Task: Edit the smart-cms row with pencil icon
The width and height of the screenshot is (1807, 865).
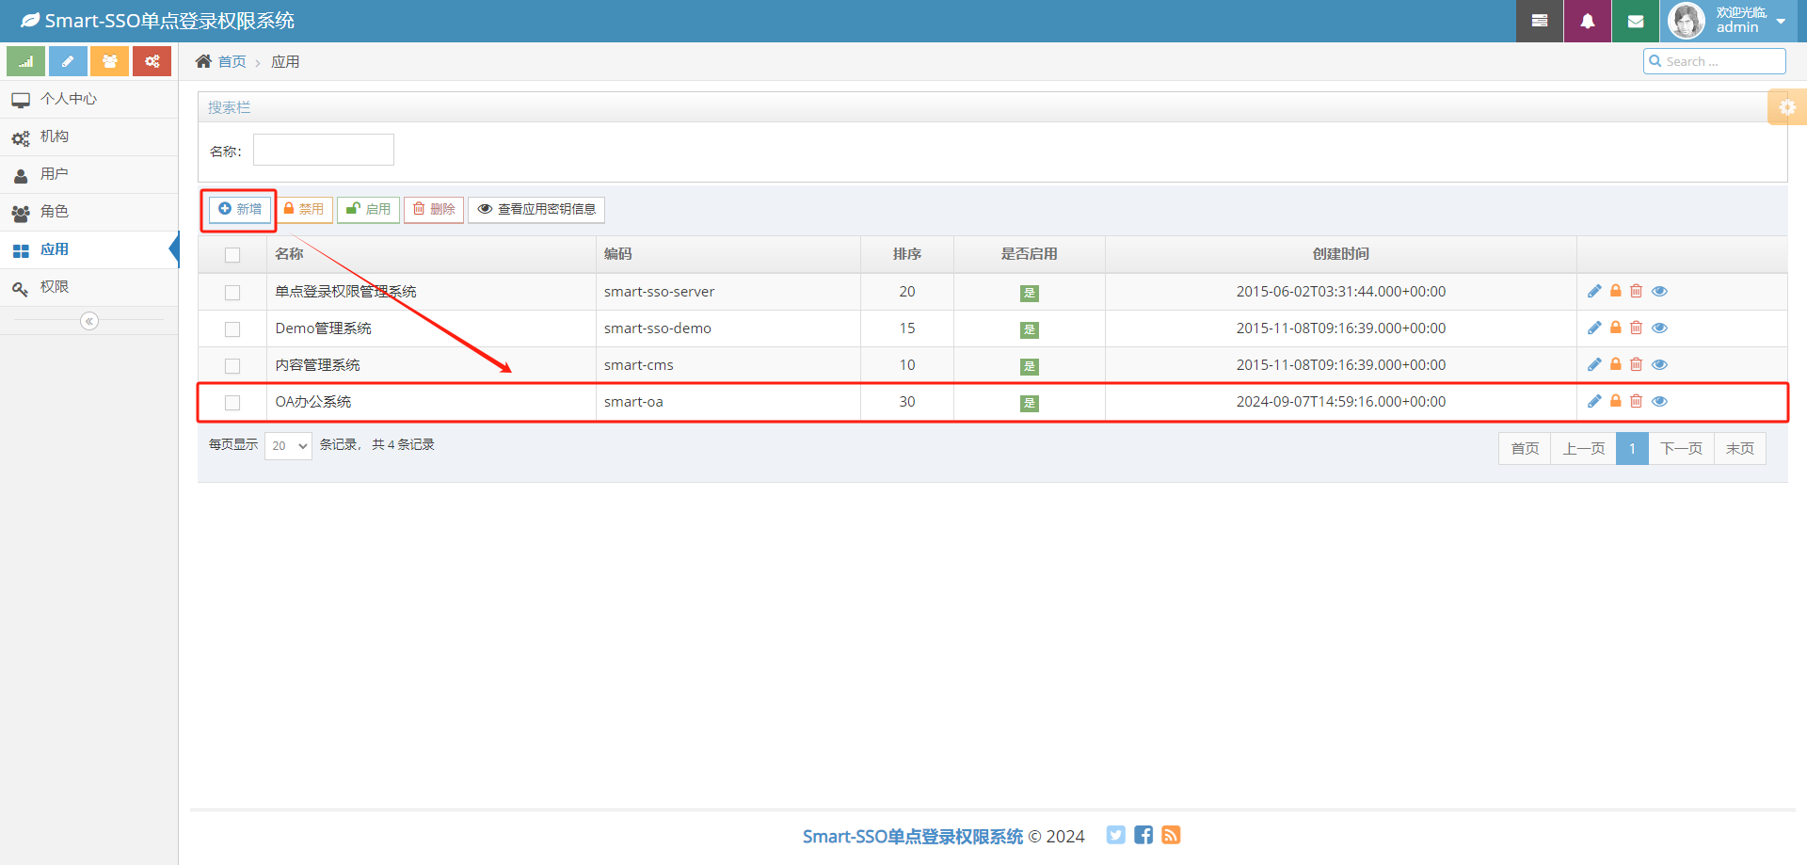Action: [x=1594, y=364]
